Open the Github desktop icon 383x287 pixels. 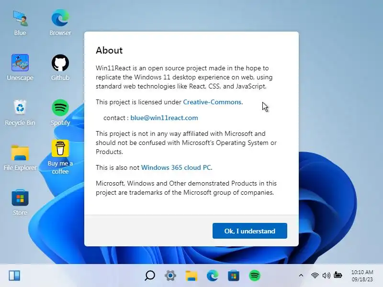coord(60,67)
